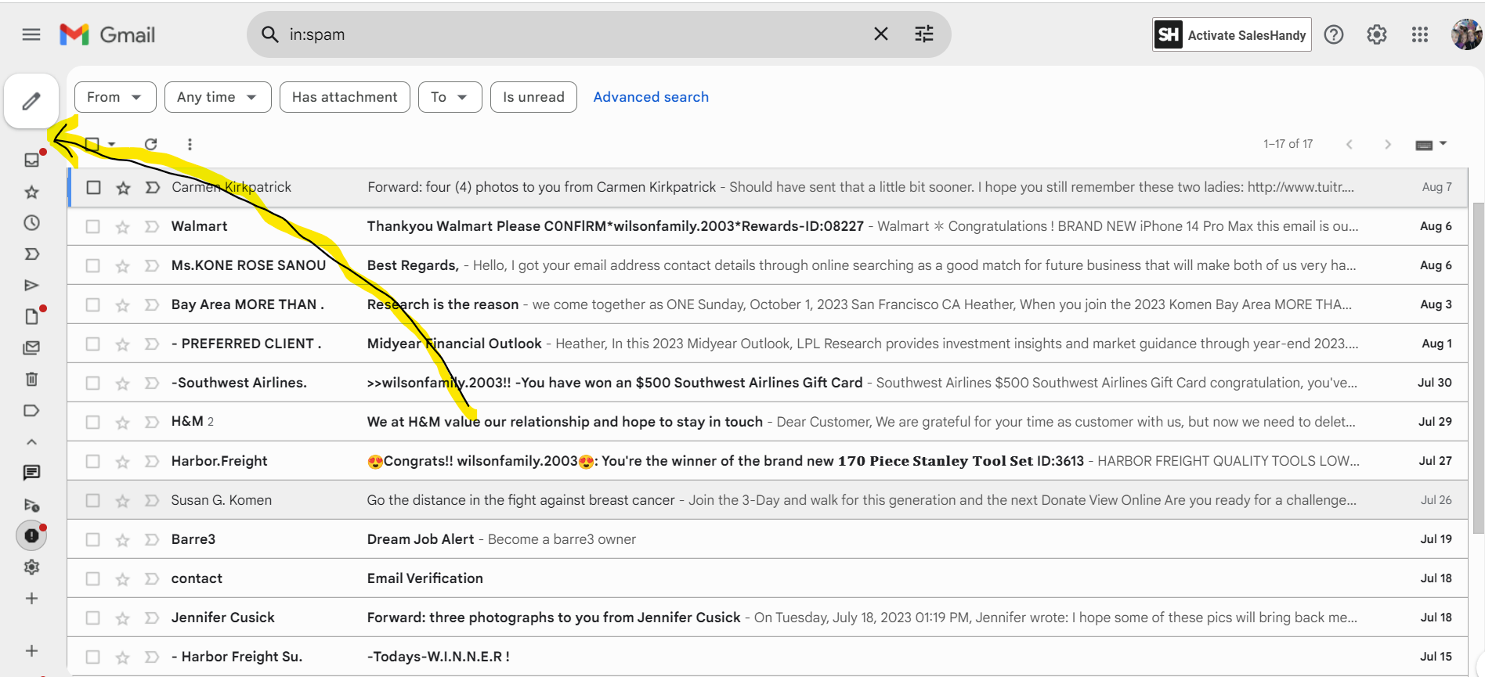Screen dimensions: 1485x677
Task: Collapse sidebar labels with Less chevron
Action: (x=31, y=441)
